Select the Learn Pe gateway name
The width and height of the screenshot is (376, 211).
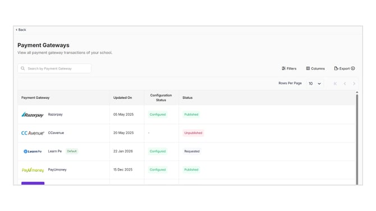click(x=54, y=152)
